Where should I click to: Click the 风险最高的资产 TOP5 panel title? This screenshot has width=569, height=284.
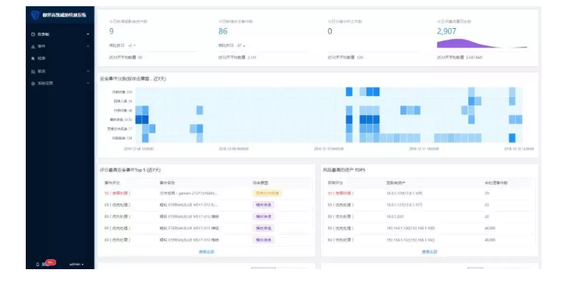pos(344,170)
